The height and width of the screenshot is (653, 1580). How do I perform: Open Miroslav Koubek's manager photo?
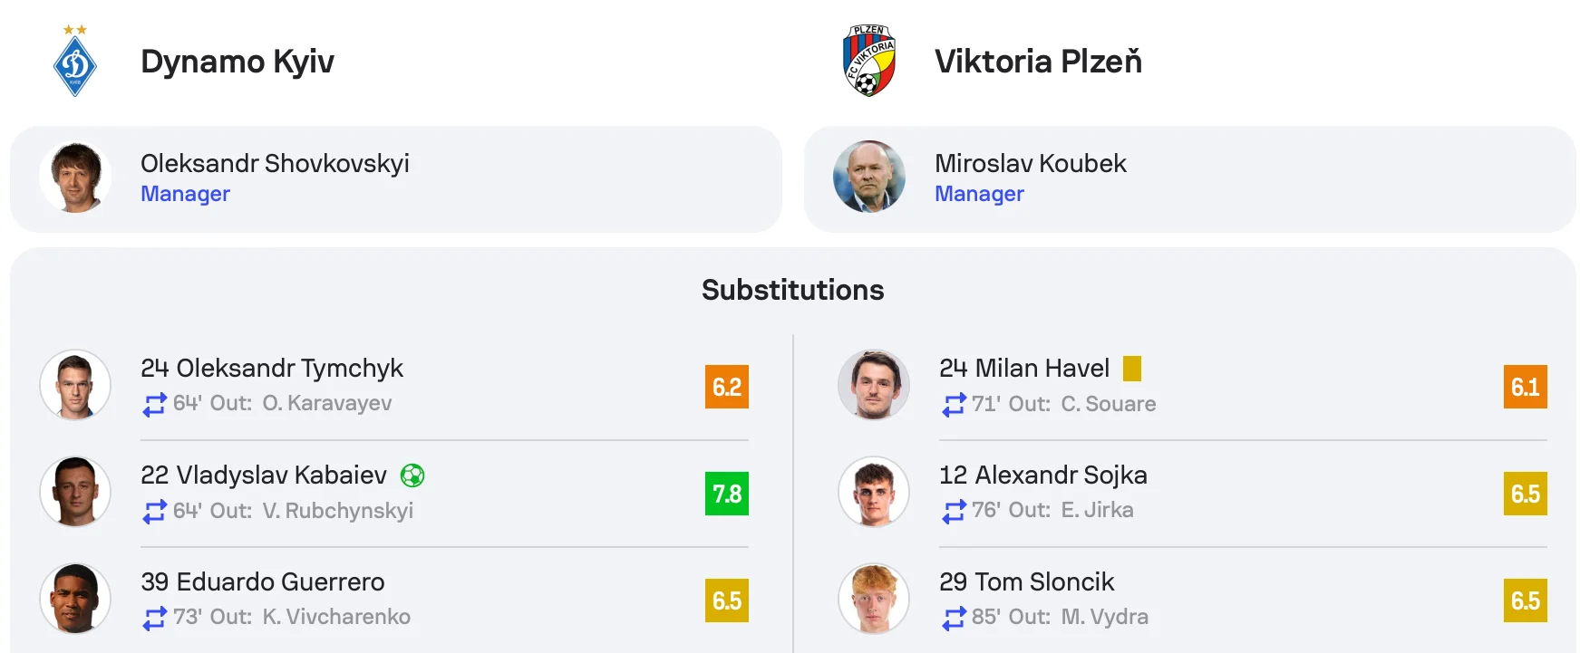click(869, 178)
